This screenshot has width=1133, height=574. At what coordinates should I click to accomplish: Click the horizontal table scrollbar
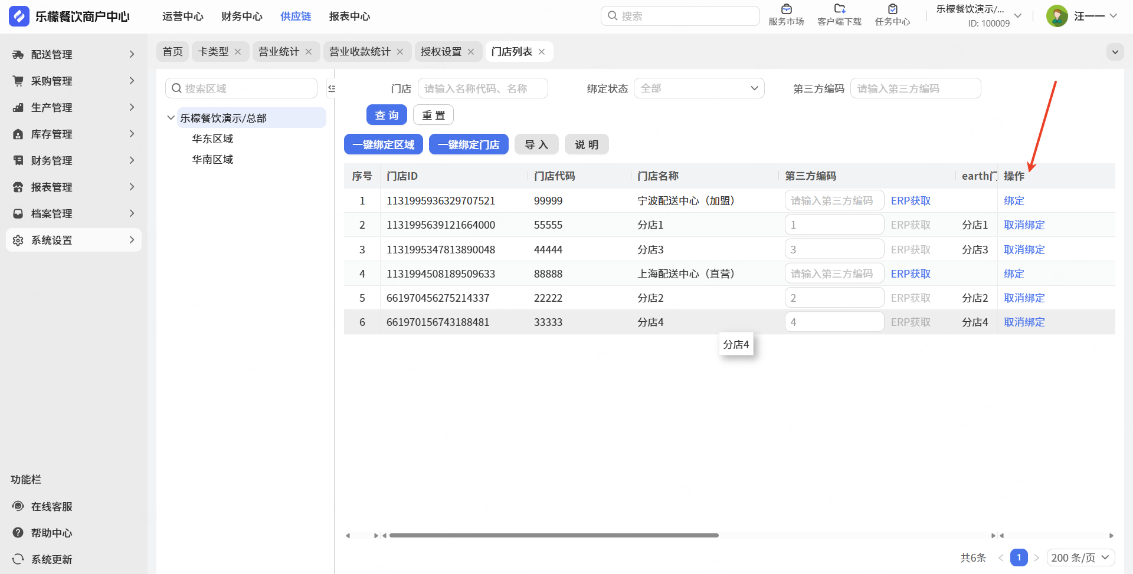(x=554, y=535)
